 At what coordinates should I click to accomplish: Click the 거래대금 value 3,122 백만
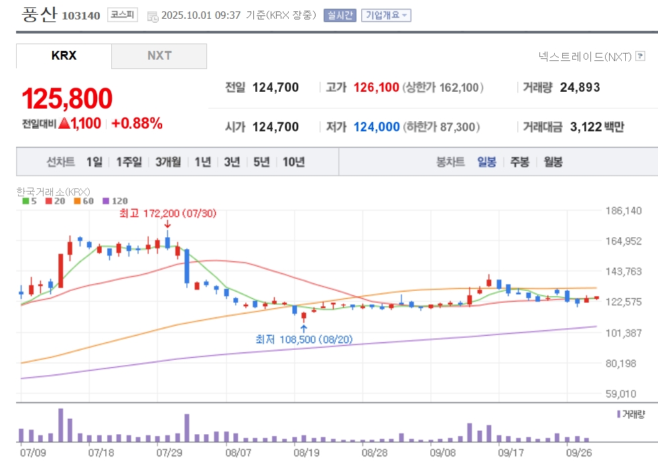pyautogui.click(x=597, y=127)
